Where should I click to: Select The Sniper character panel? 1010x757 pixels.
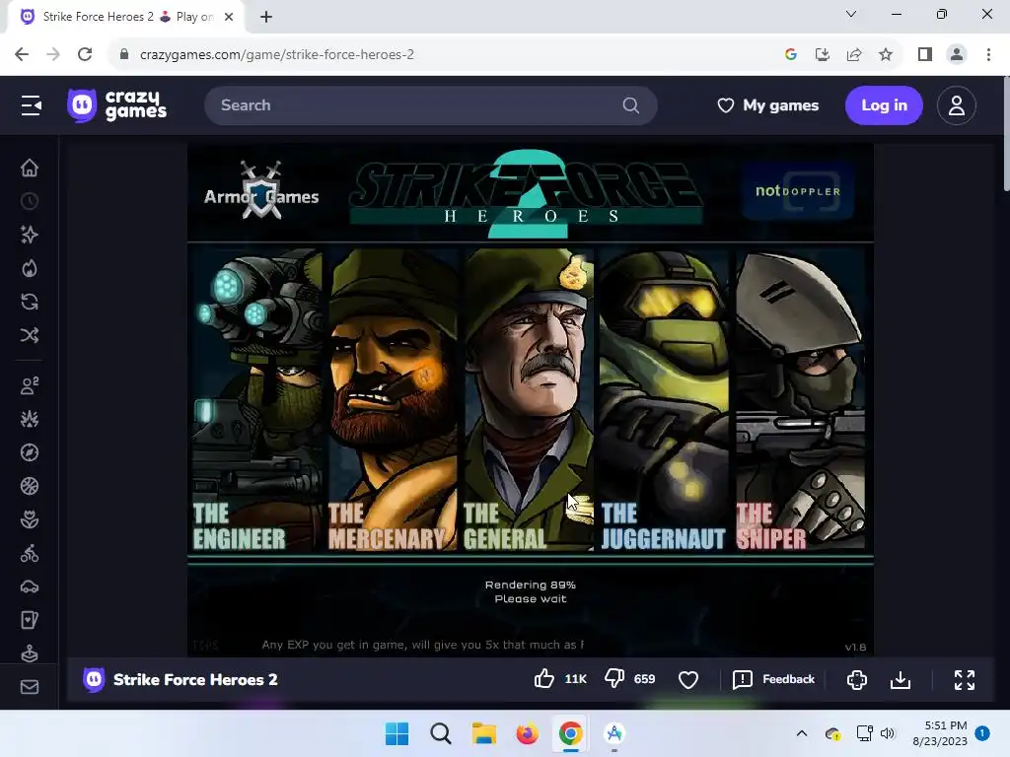pos(800,399)
